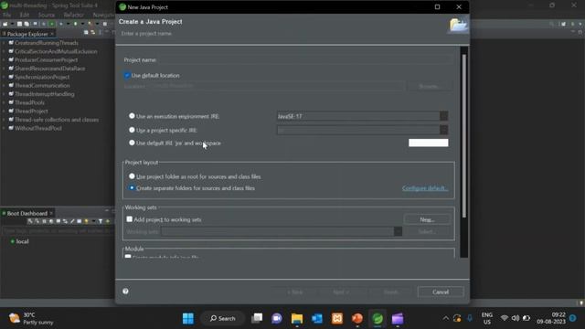Click the Configure default... link
Image resolution: width=585 pixels, height=329 pixels.
425,188
